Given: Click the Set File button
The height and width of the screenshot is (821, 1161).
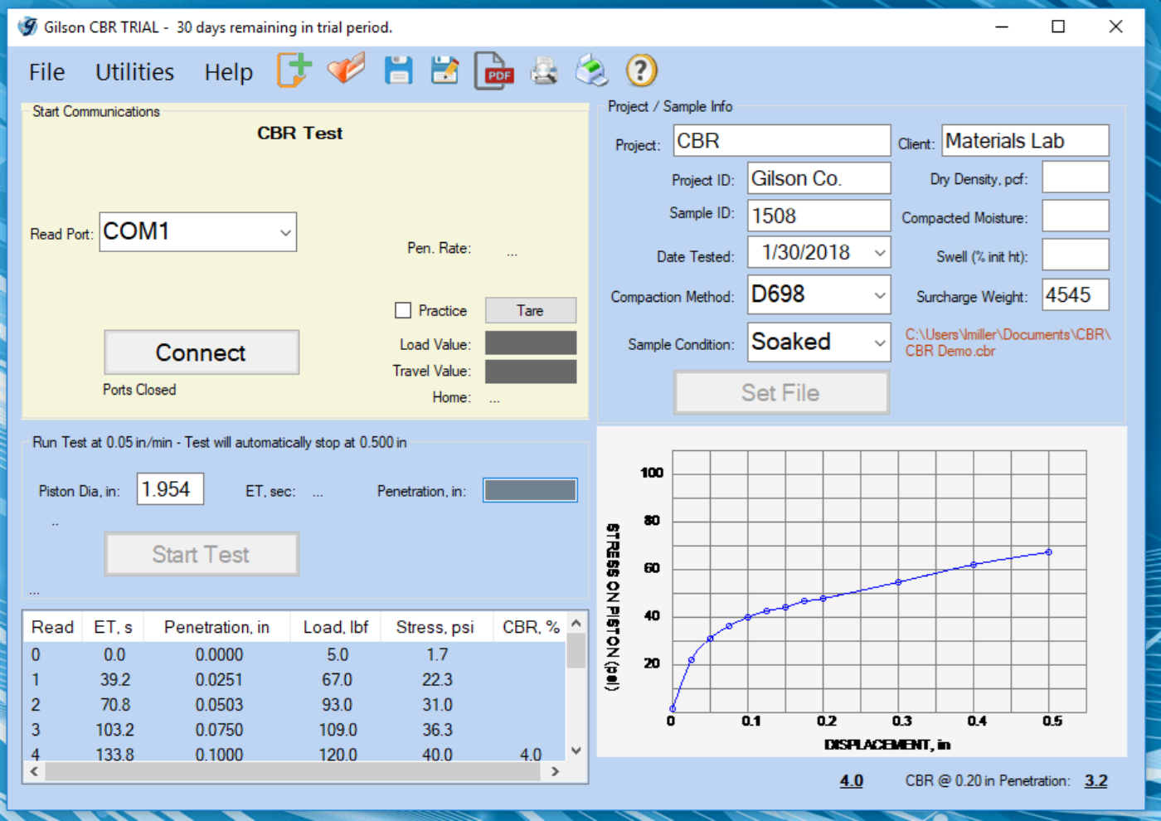Looking at the screenshot, I should click(x=781, y=392).
